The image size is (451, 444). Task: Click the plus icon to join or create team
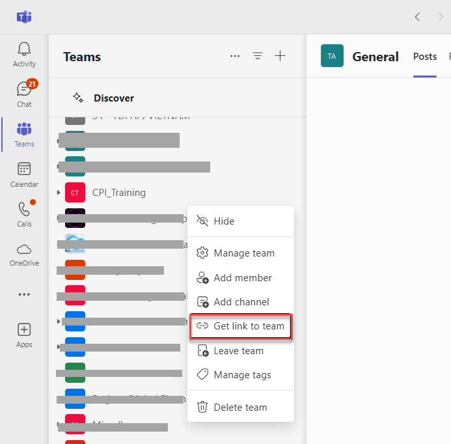[x=280, y=56]
